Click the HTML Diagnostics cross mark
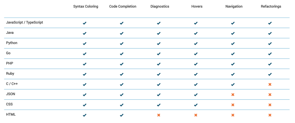Image resolution: width=295 pixels, height=123 pixels. coord(159,115)
